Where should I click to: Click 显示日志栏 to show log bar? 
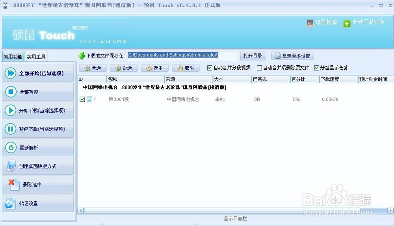click(235, 219)
